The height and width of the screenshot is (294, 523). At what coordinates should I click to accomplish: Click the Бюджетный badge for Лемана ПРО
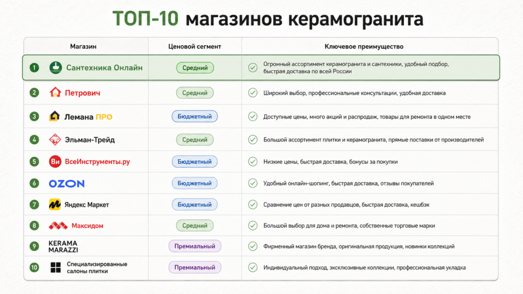coord(195,116)
